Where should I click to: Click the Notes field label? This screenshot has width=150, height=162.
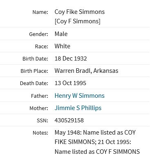click(x=40, y=133)
